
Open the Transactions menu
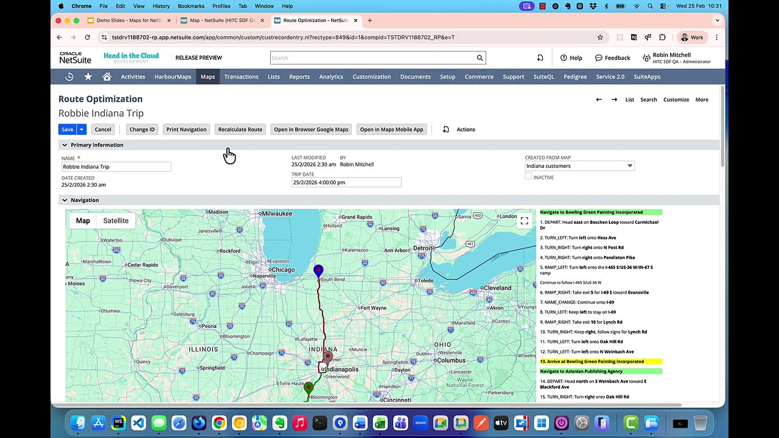point(241,77)
